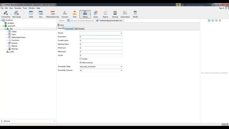Image resolution: width=229 pixels, height=129 pixels.
Task: Switch to the test_auto_increment tab
Action: click(81, 21)
